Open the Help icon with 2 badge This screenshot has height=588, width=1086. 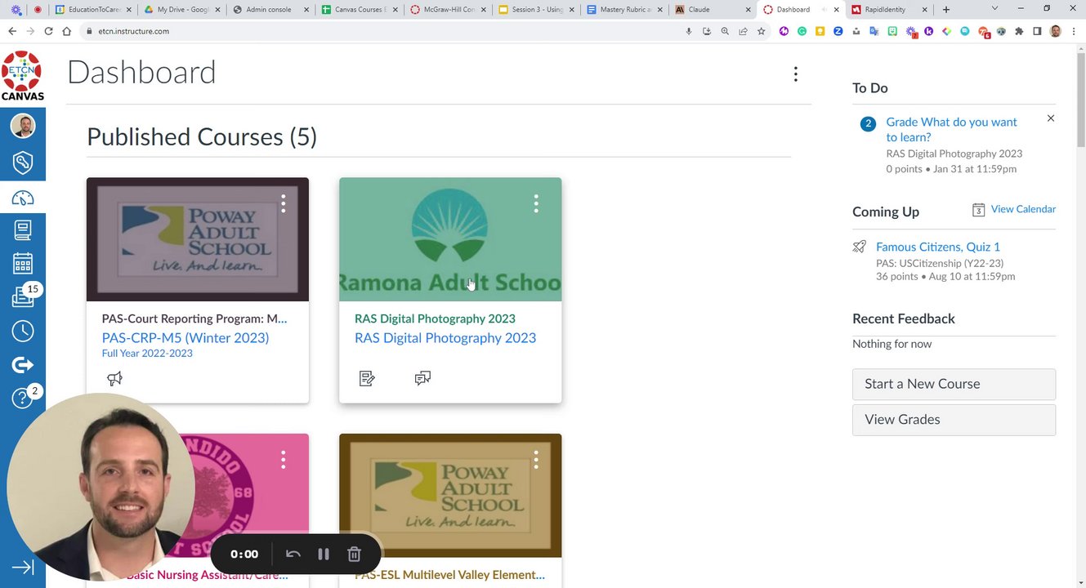23,399
